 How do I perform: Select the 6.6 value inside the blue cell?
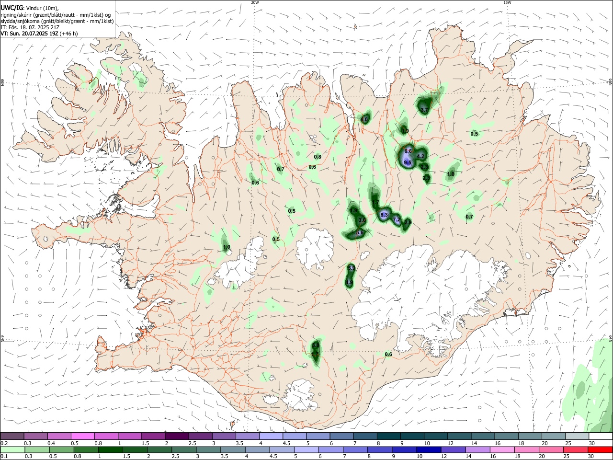click(x=408, y=151)
